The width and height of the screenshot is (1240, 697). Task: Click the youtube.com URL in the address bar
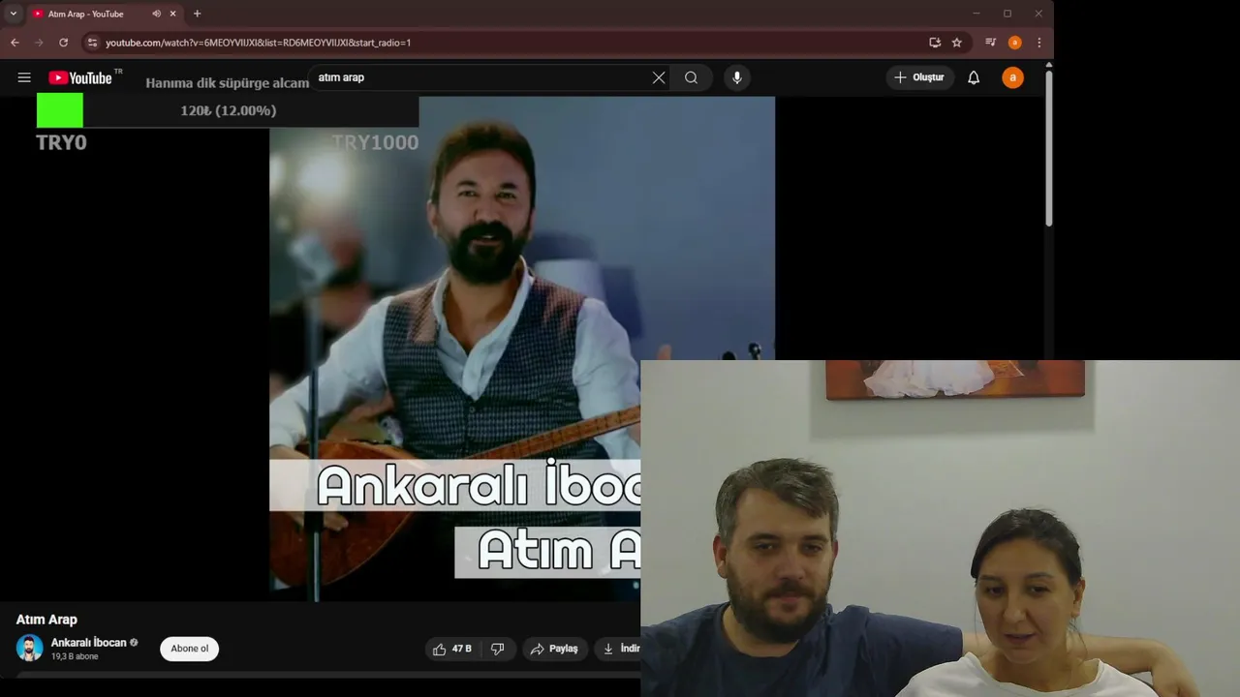point(258,43)
